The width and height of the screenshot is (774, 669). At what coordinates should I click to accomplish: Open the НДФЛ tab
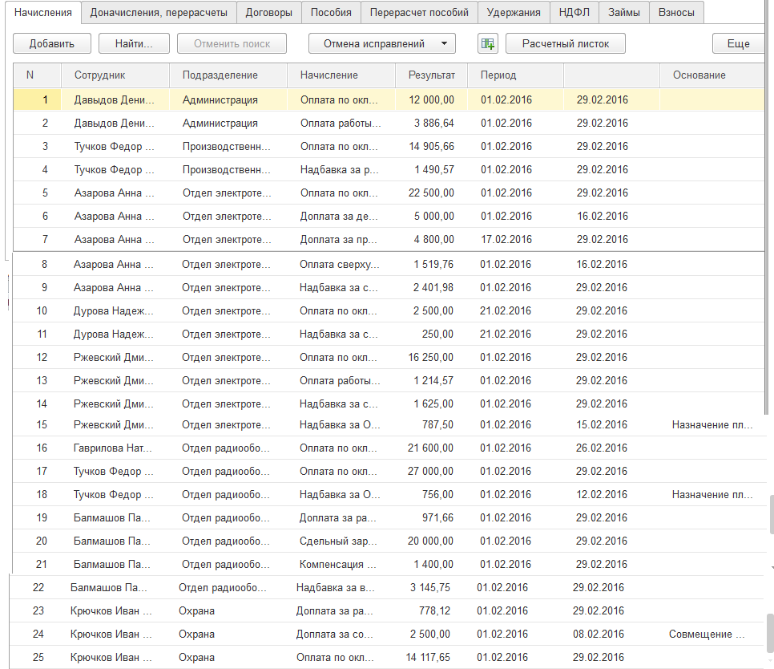(x=574, y=12)
